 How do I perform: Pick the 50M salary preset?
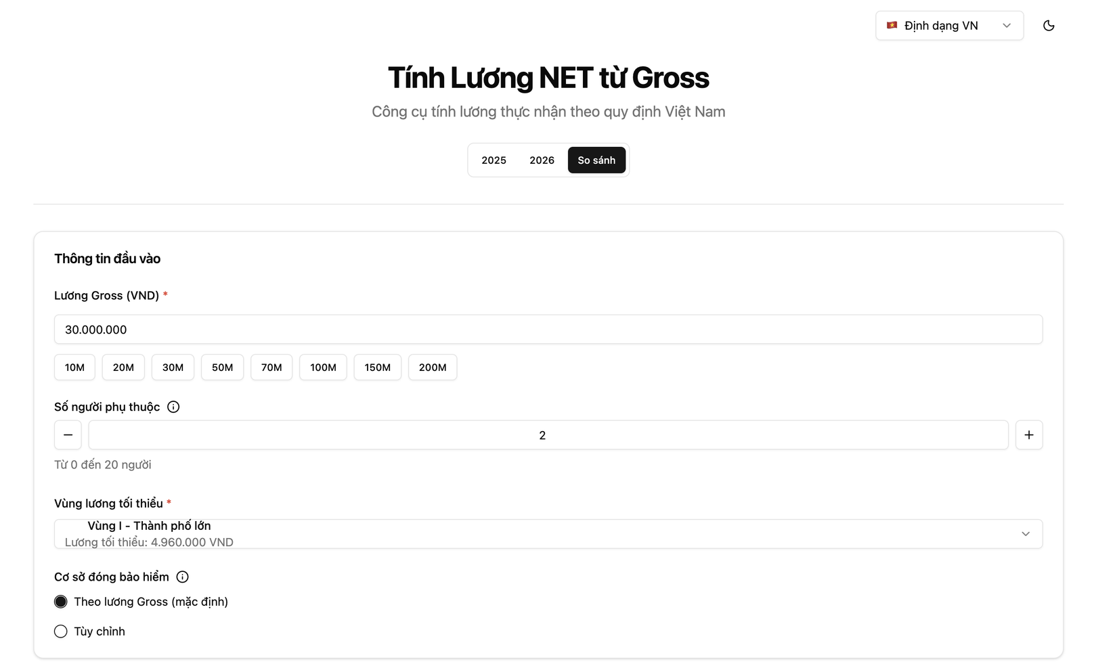click(x=222, y=367)
